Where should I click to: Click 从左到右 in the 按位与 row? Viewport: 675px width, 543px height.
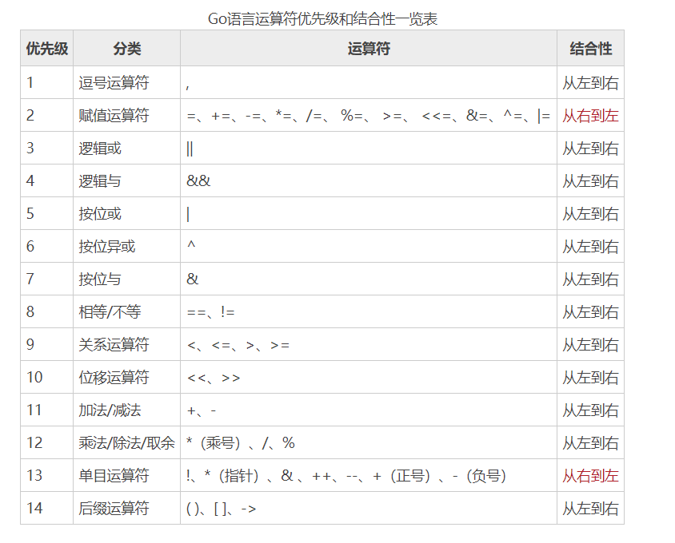pos(590,279)
